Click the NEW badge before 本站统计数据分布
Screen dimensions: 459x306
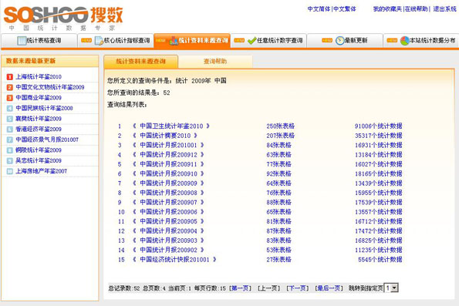pyautogui.click(x=392, y=40)
